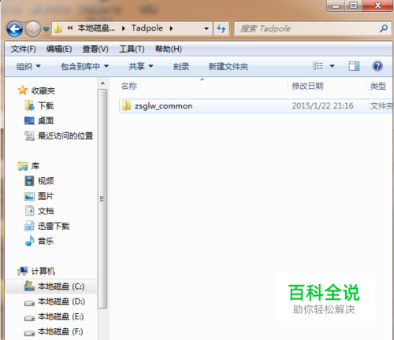Open the 查看(V) menu

tap(95, 49)
